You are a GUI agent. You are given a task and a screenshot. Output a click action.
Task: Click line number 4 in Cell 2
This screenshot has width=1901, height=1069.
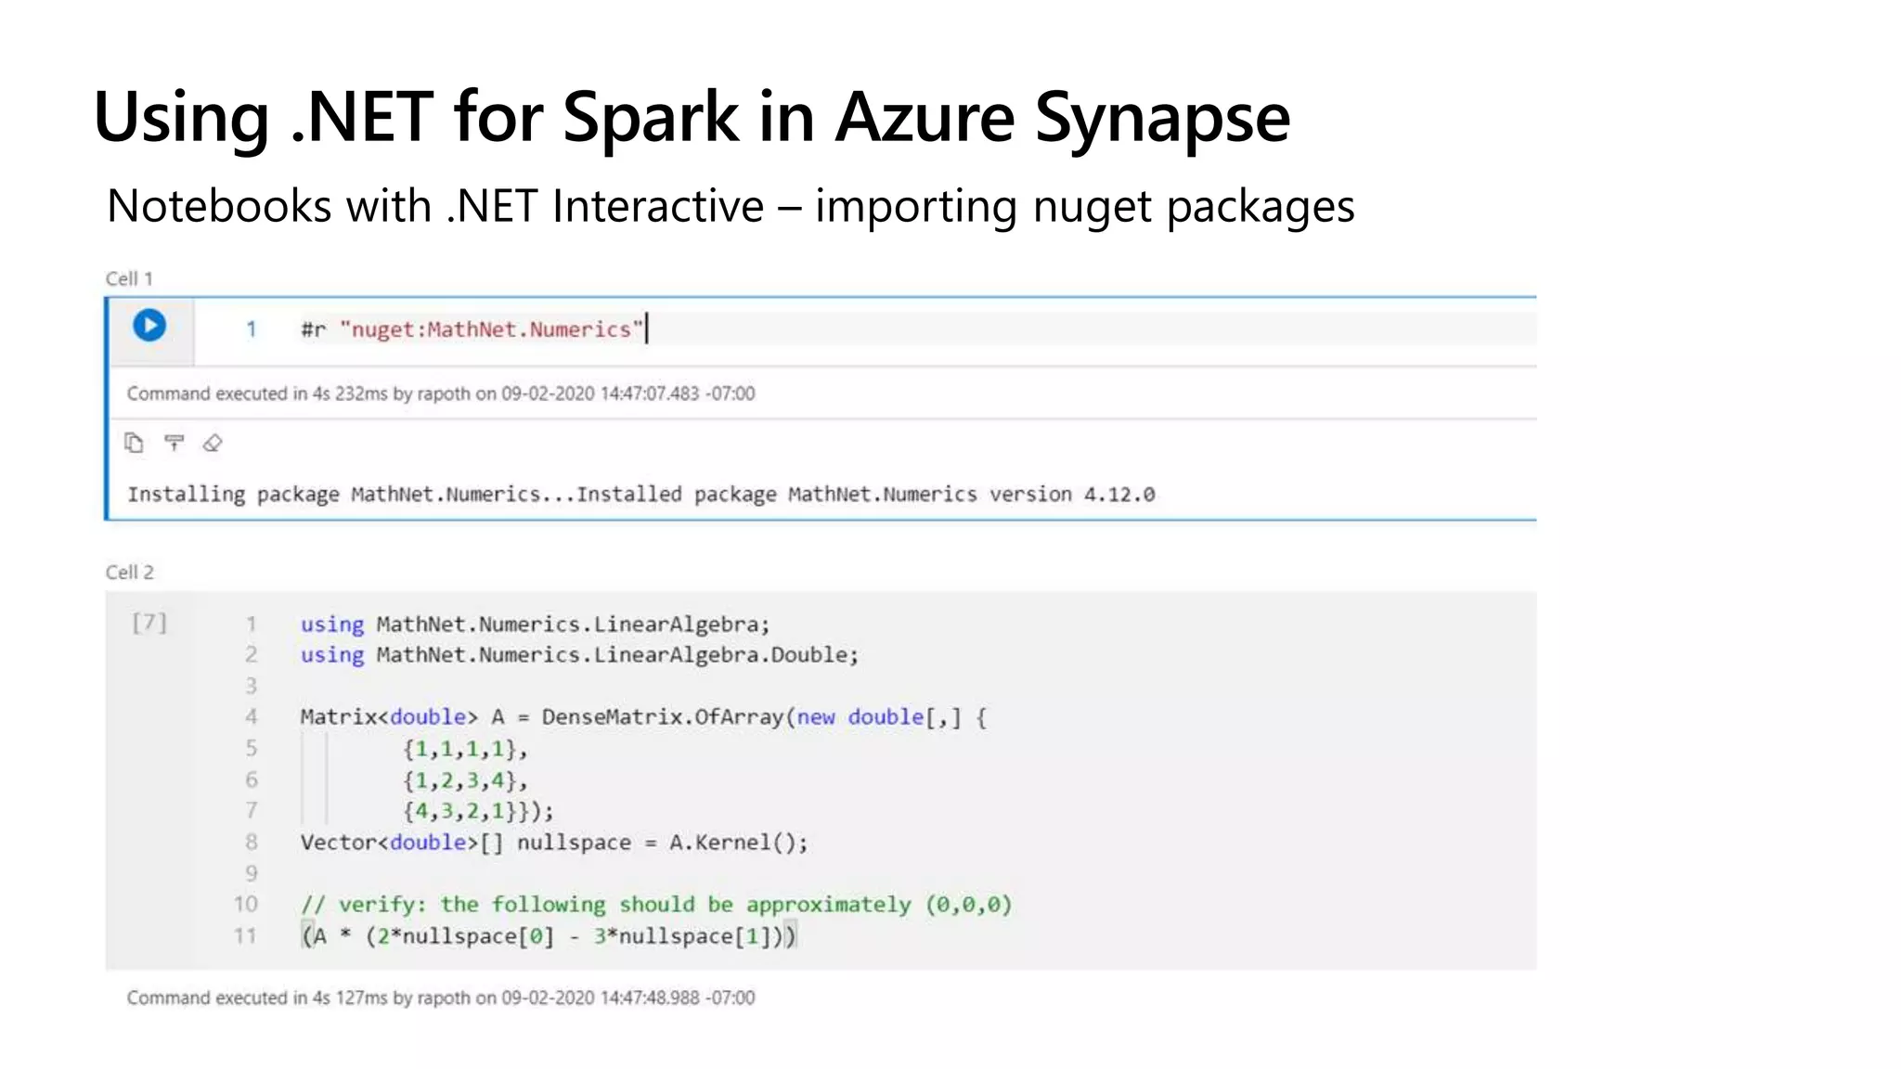pos(251,717)
